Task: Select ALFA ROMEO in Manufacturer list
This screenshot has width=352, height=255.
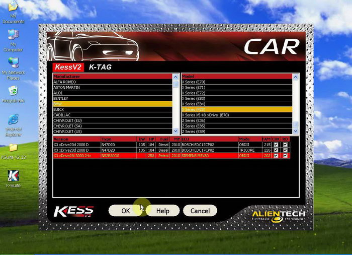Action: click(113, 82)
